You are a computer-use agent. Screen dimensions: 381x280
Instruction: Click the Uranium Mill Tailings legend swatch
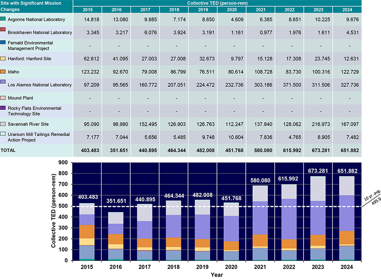coord(3,134)
